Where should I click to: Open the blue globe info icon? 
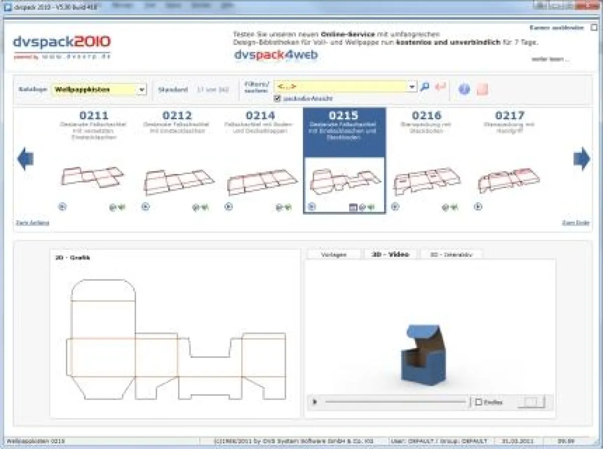(x=463, y=89)
